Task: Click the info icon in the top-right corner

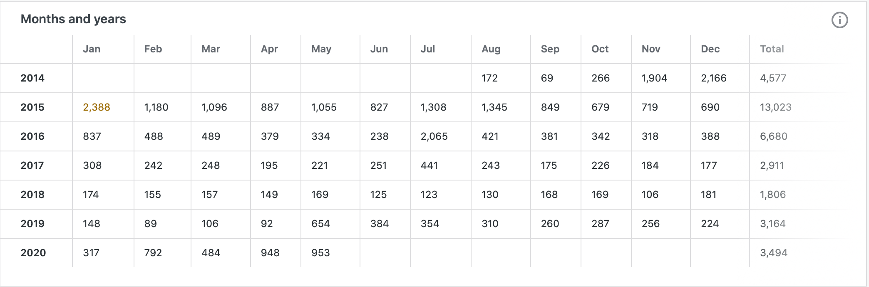Action: [839, 20]
